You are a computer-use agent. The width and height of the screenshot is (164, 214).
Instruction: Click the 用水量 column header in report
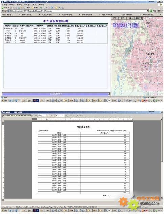click(x=104, y=133)
